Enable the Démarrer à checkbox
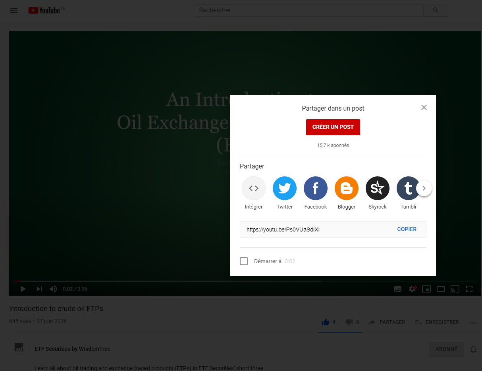Image resolution: width=482 pixels, height=371 pixels. (244, 261)
